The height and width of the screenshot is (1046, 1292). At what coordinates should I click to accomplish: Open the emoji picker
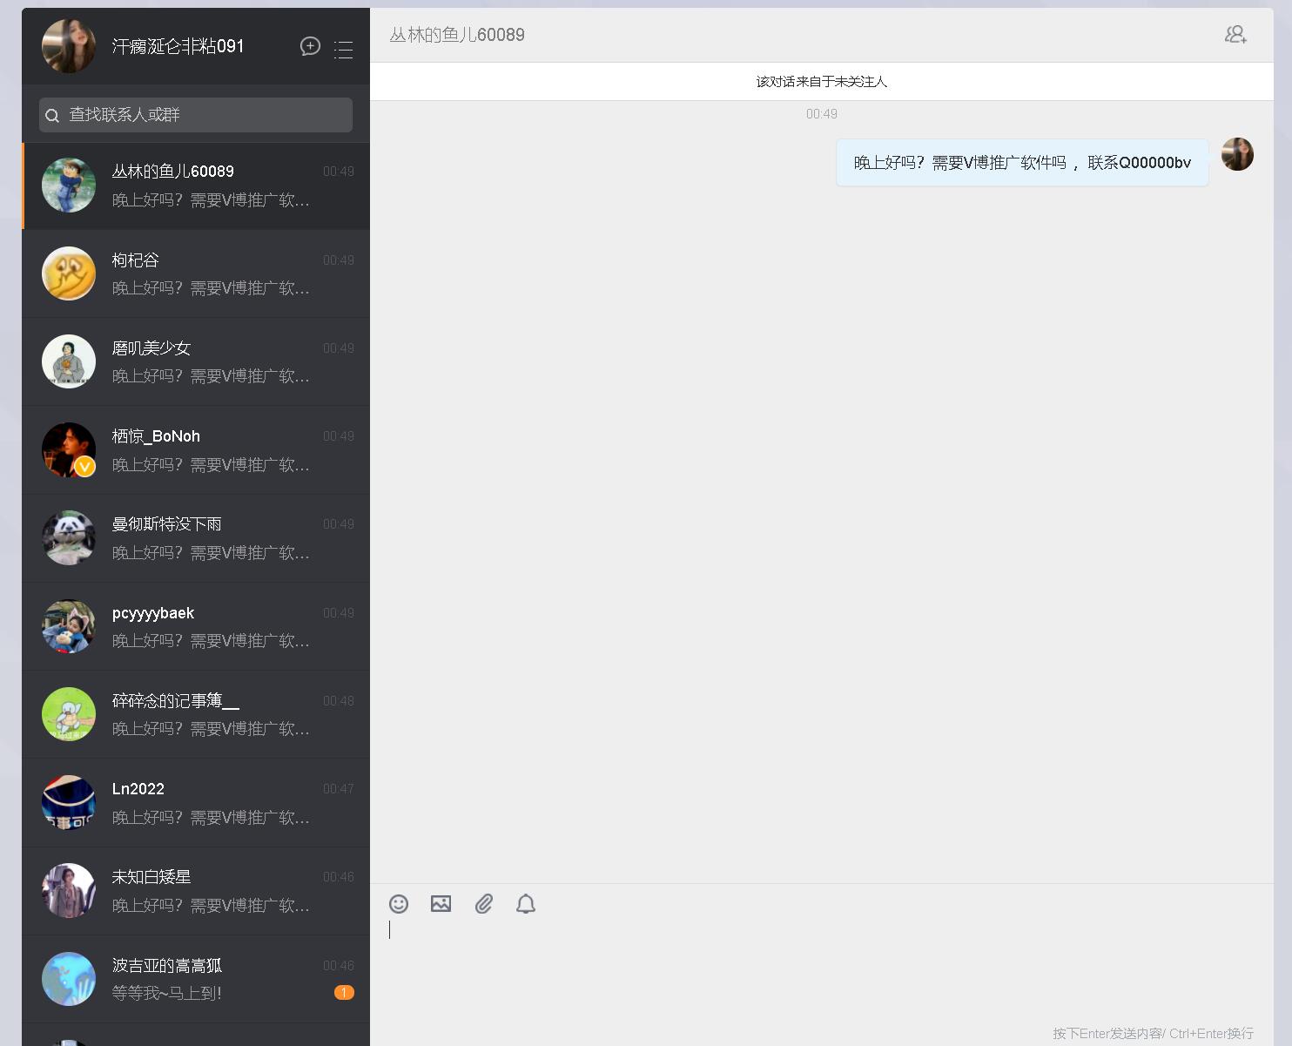tap(399, 904)
